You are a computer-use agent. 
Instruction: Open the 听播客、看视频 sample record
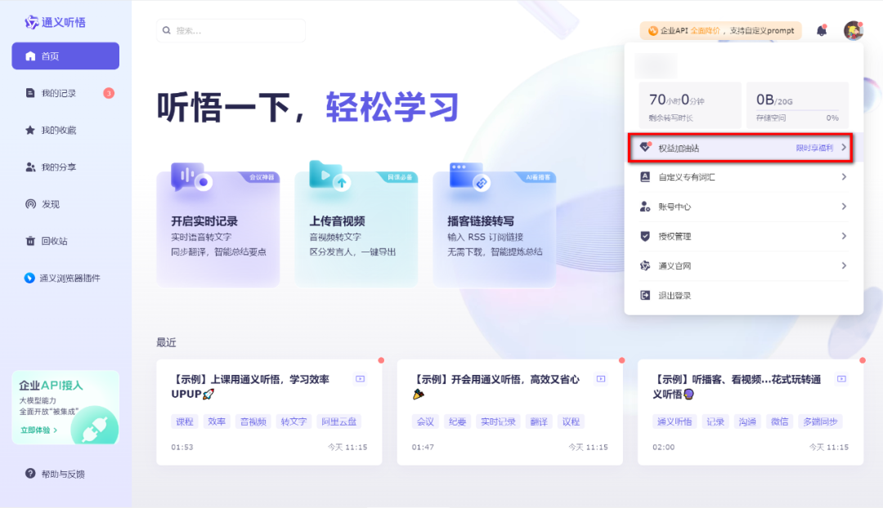pyautogui.click(x=750, y=412)
